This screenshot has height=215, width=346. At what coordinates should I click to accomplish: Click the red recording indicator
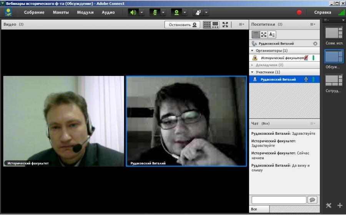(299, 12)
